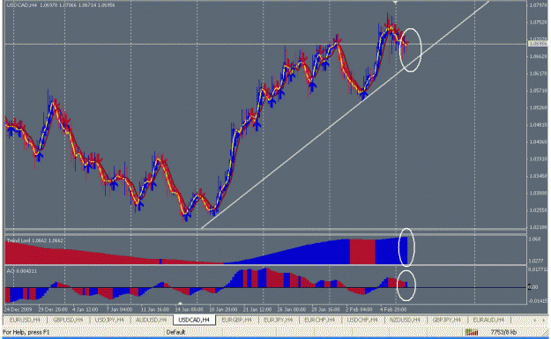Click the '14 Jan 08:00' time axis label
This screenshot has height=339, width=551.
point(189,310)
